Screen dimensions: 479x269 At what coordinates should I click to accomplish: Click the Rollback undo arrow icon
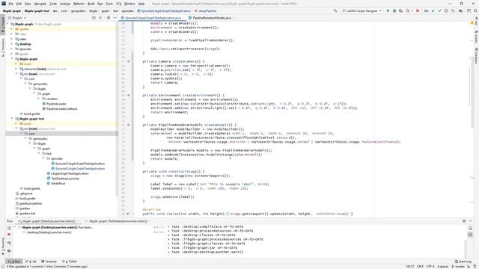(x=453, y=10)
